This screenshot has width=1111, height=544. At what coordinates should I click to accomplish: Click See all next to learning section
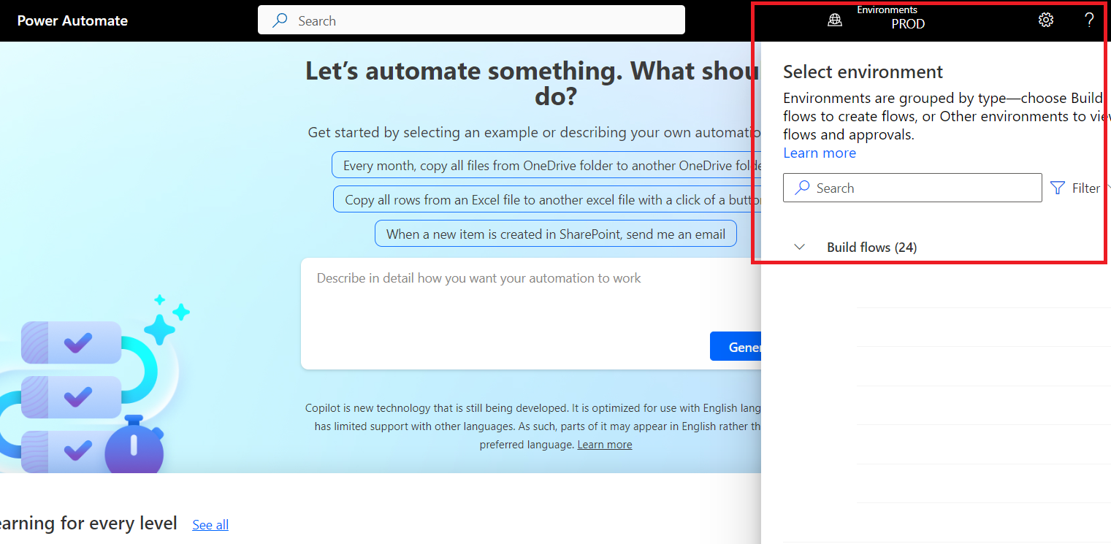(x=210, y=524)
